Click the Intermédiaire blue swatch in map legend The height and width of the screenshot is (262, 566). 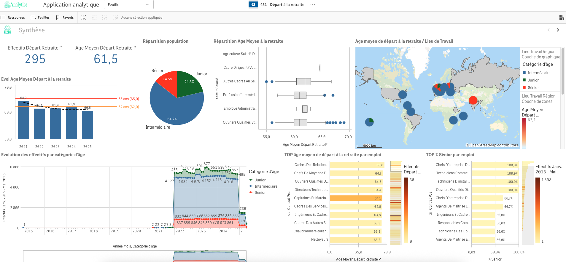click(x=524, y=73)
